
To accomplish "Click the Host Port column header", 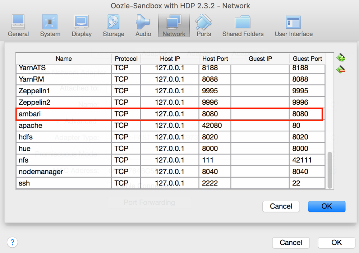I will coord(215,59).
